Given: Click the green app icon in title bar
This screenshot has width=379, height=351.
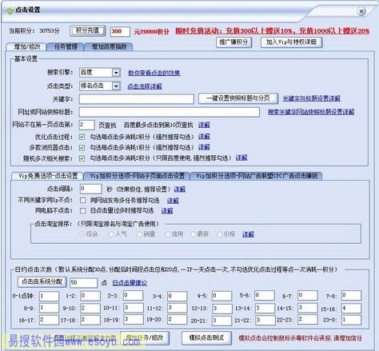Looking at the screenshot, I should [10, 10].
